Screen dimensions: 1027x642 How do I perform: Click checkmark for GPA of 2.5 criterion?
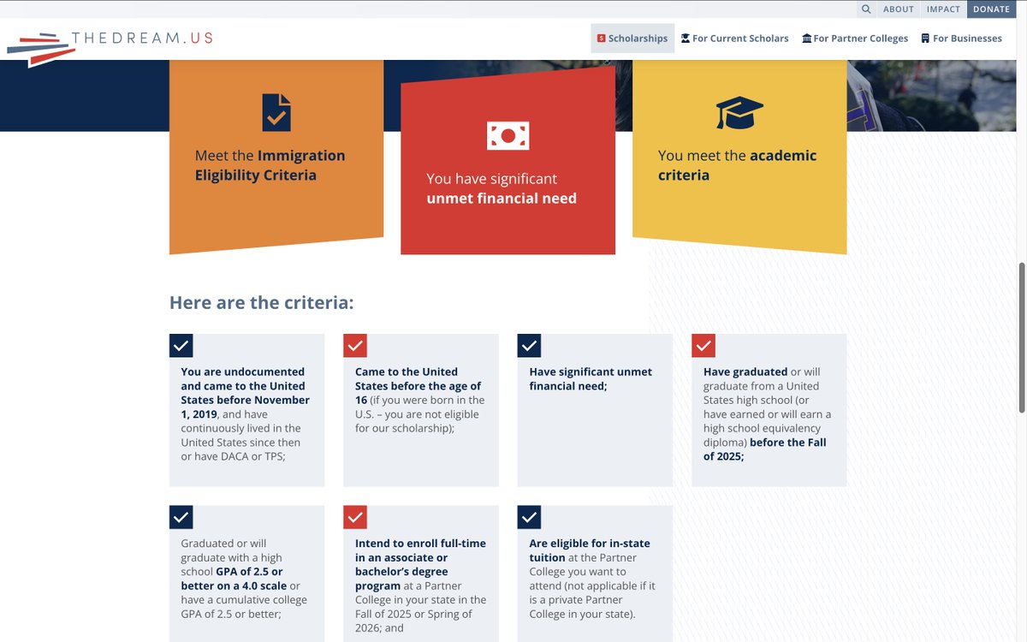[181, 517]
